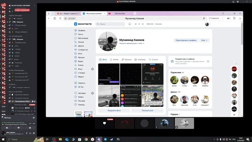Collapse the ГОС ОРГАНИЗАЦИИ category in Discord
Screen dimensions: 252x142
click(x=16, y=36)
